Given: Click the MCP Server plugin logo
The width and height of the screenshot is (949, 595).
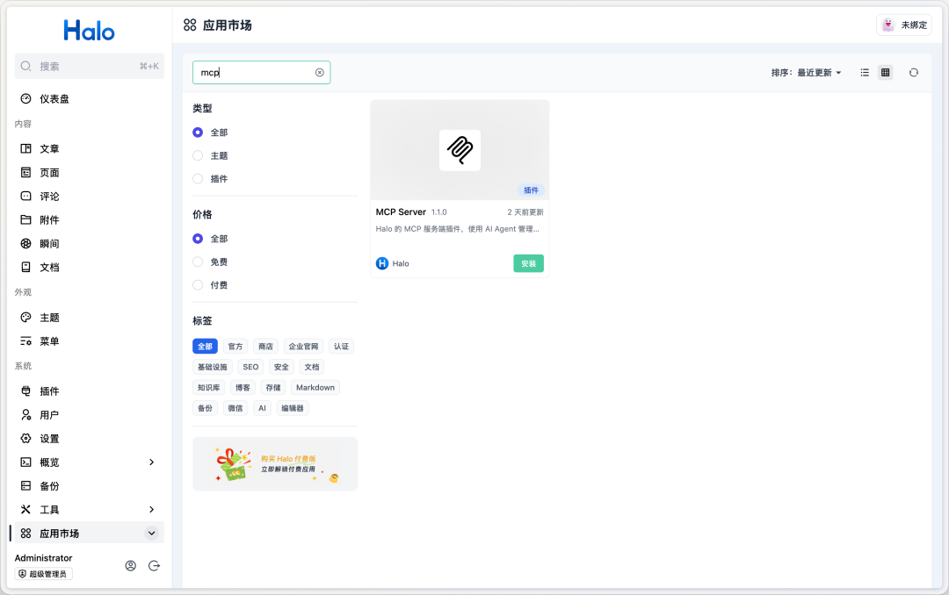Looking at the screenshot, I should click(x=460, y=150).
